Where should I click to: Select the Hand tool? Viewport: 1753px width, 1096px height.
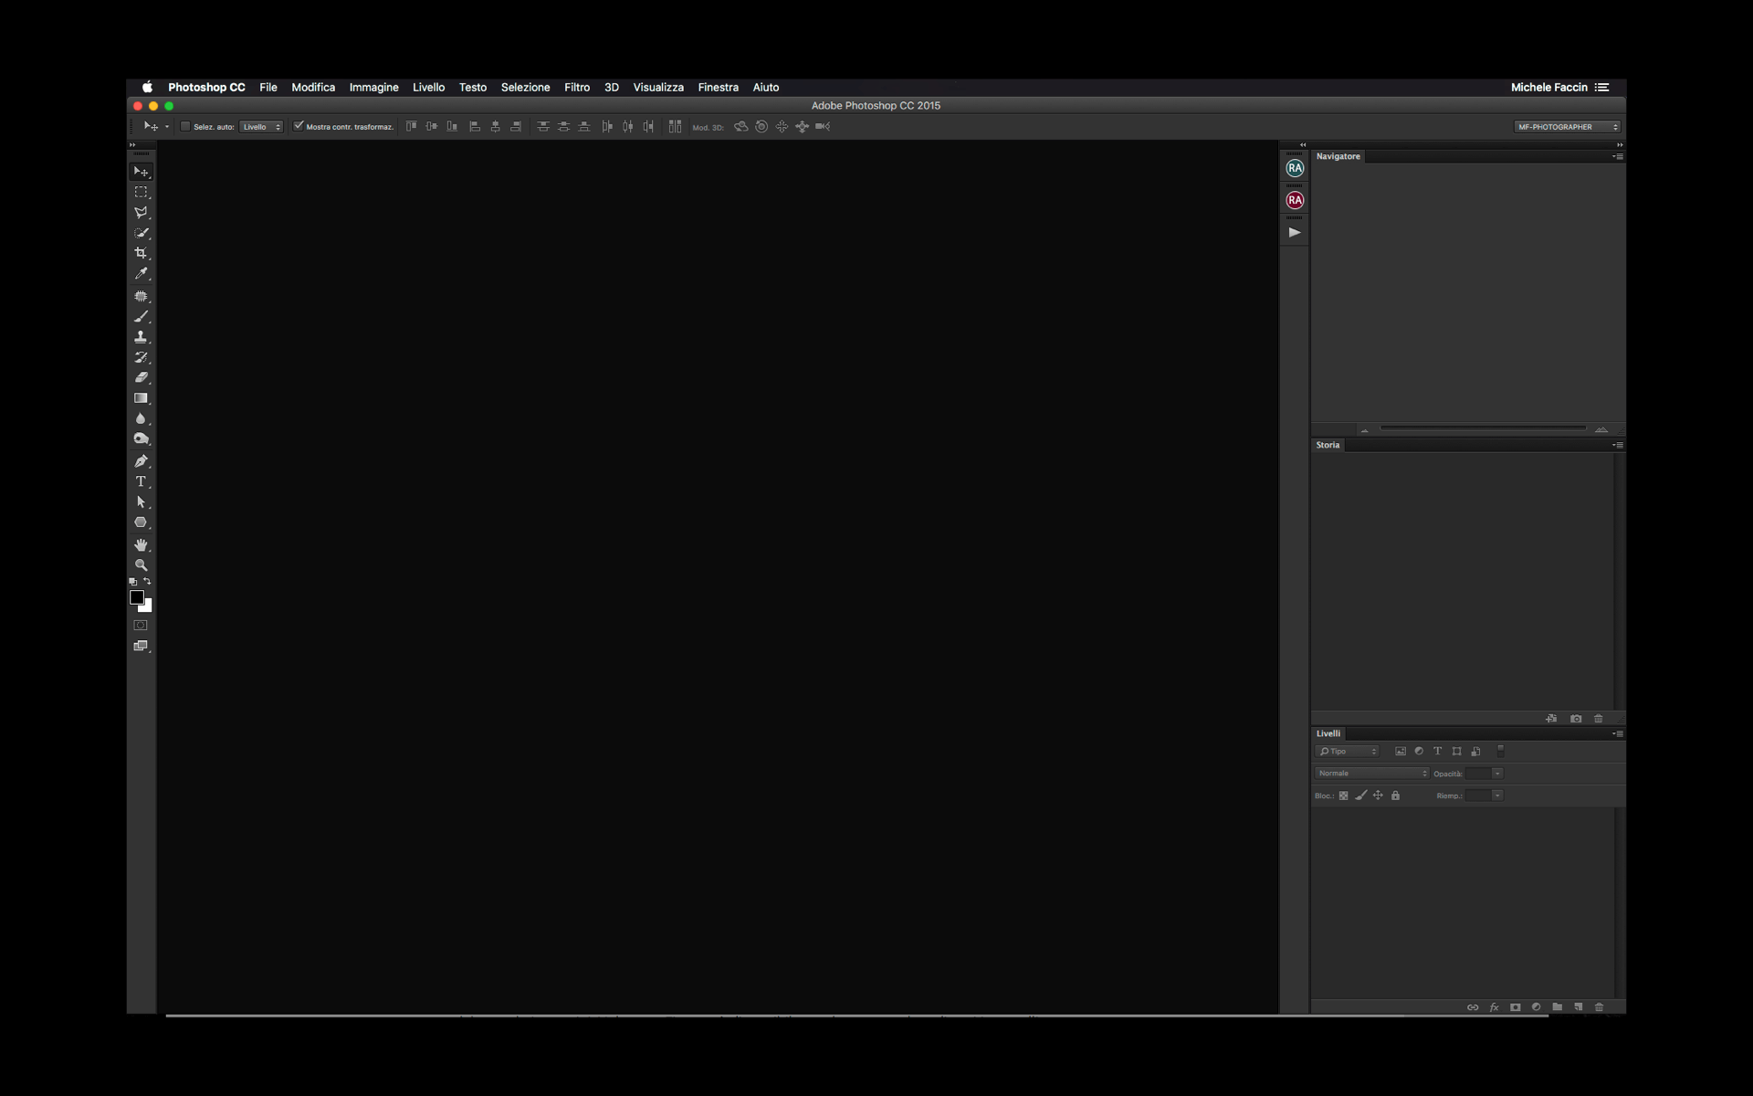141,544
